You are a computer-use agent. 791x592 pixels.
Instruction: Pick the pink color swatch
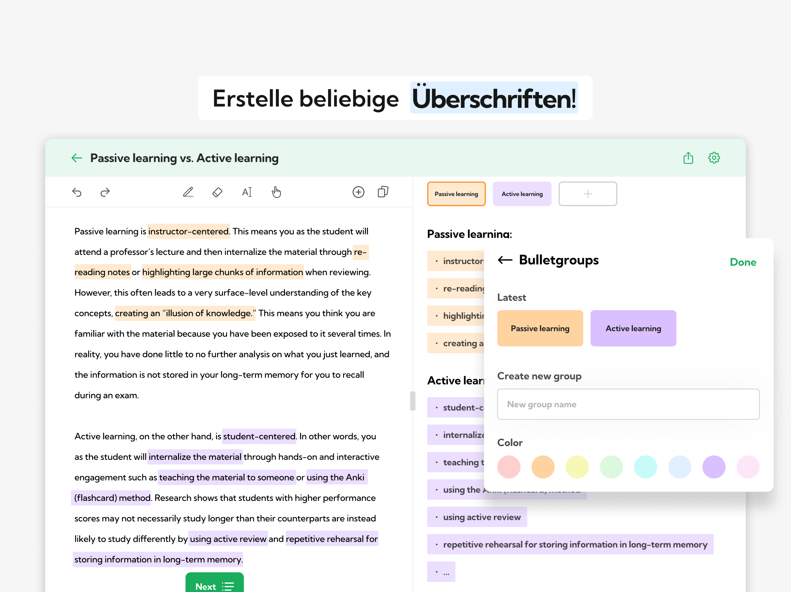tap(508, 467)
